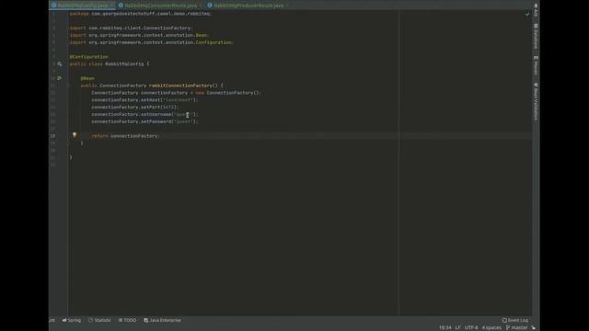Open the Statistic tool window
The width and height of the screenshot is (589, 331).
click(x=99, y=320)
